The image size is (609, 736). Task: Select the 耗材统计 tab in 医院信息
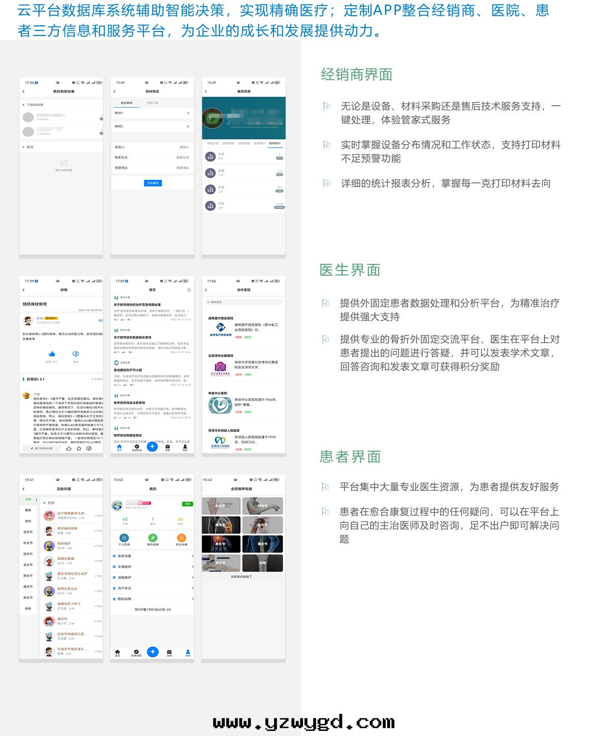(x=275, y=144)
